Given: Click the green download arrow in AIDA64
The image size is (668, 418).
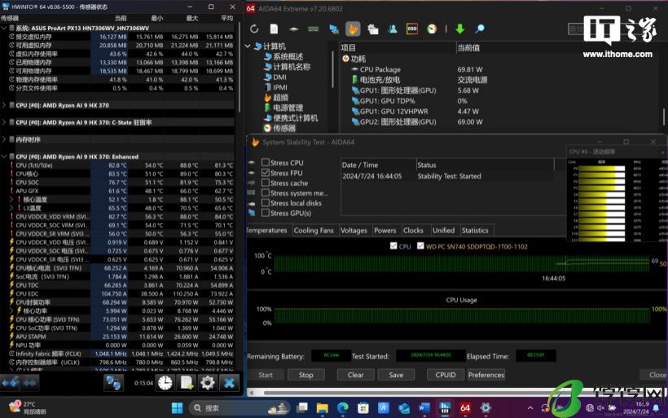Looking at the screenshot, I should point(459,29).
